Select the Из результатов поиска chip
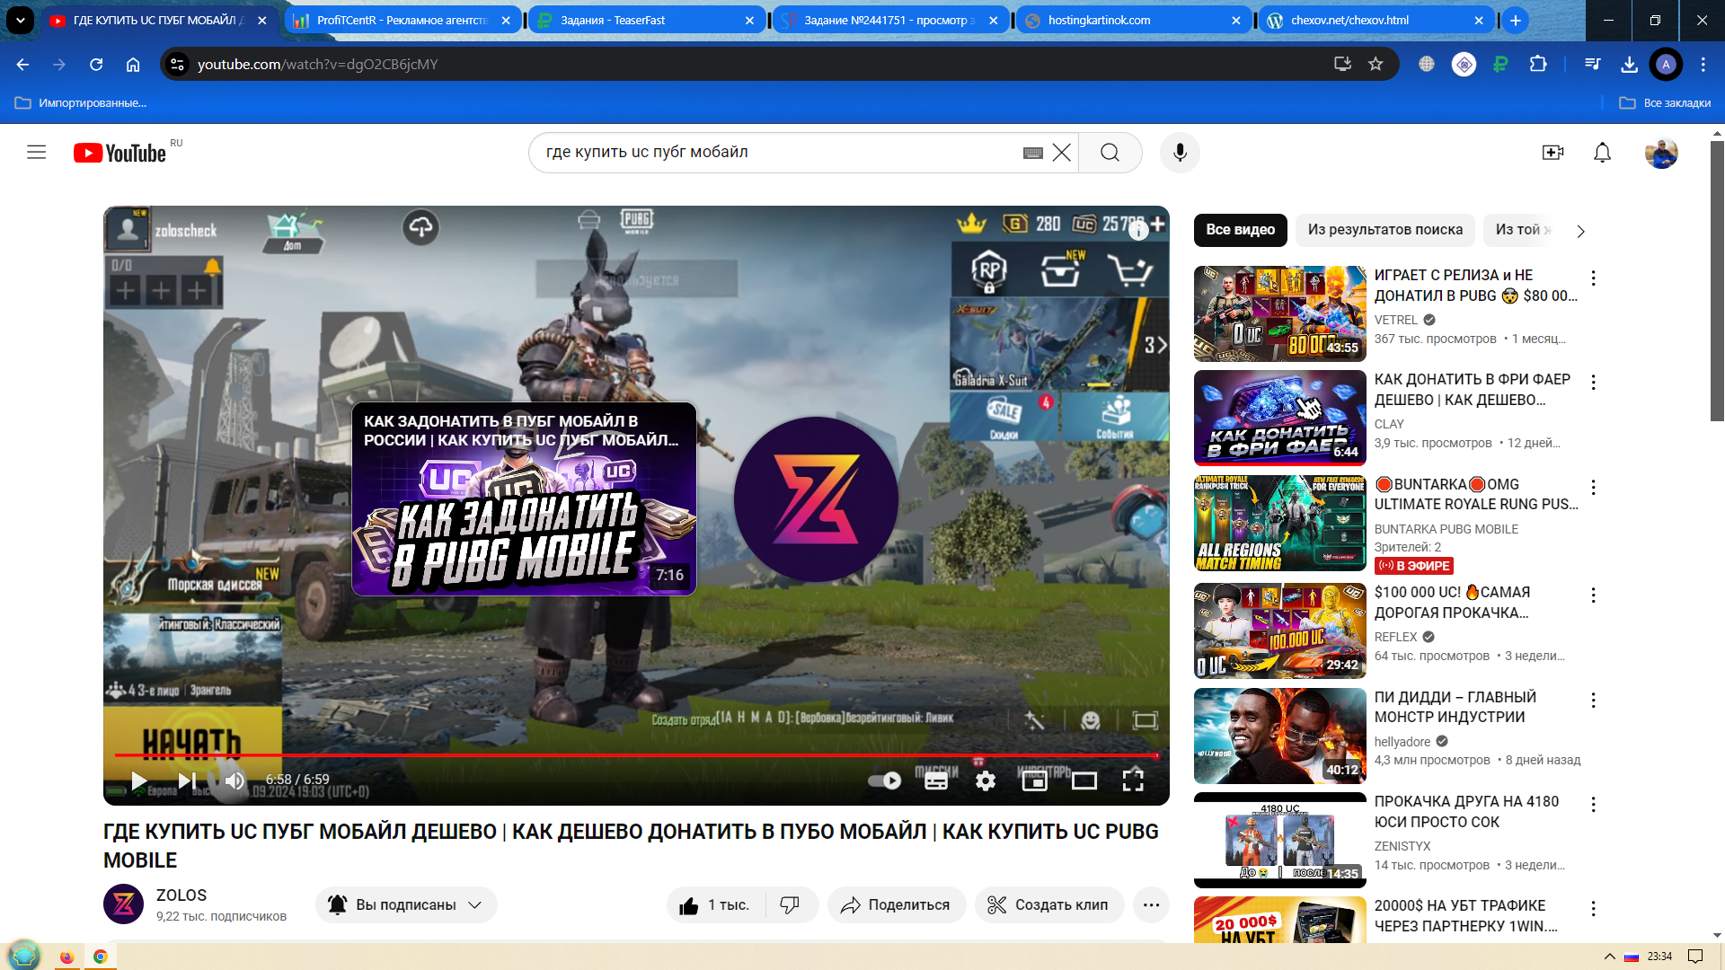1725x970 pixels. point(1385,230)
